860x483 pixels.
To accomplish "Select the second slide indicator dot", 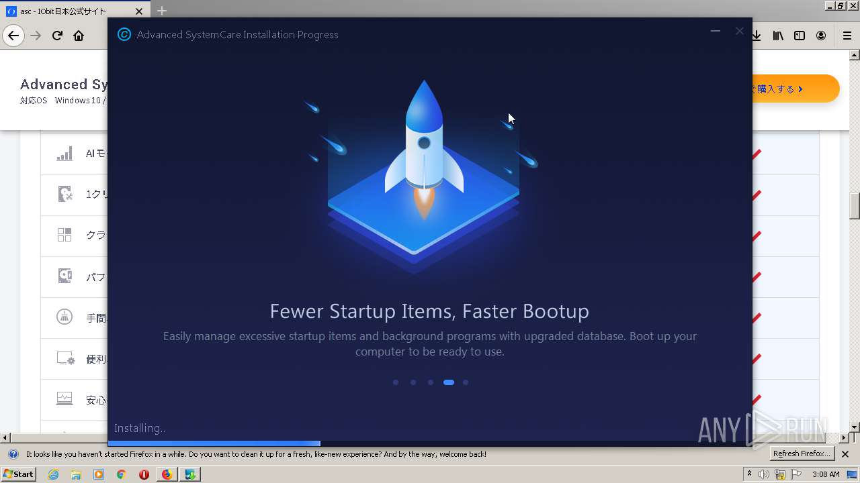I will [x=413, y=382].
